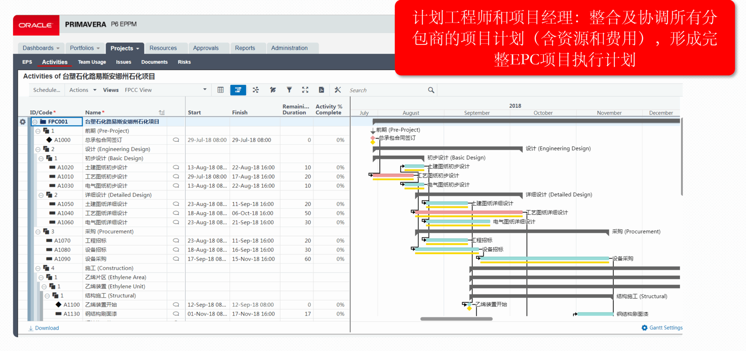Switch to the Team Usage page
This screenshot has height=351, width=746.
[92, 62]
